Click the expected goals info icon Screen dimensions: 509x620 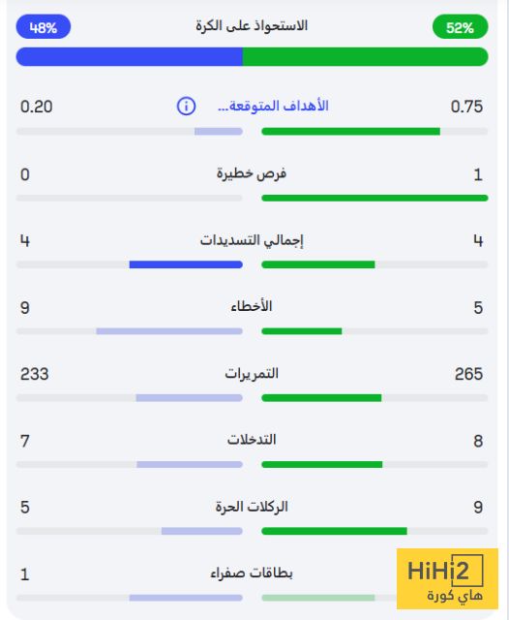(x=186, y=106)
